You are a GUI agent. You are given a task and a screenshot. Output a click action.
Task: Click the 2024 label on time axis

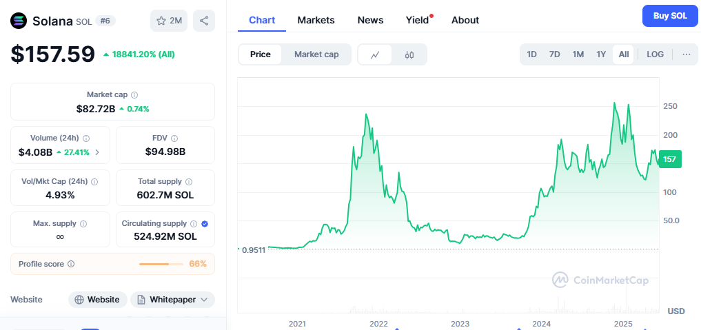(541, 324)
